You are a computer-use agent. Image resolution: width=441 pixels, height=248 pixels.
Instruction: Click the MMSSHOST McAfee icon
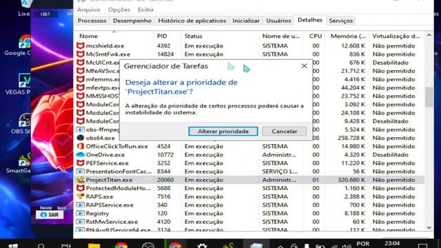click(81, 96)
